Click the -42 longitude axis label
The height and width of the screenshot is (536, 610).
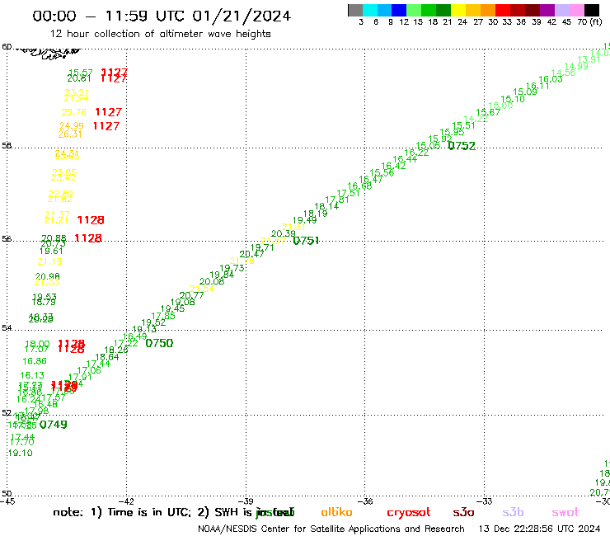[x=126, y=501]
